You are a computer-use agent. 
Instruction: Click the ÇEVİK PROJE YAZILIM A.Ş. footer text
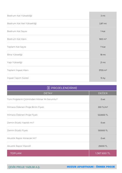click(x=24, y=167)
